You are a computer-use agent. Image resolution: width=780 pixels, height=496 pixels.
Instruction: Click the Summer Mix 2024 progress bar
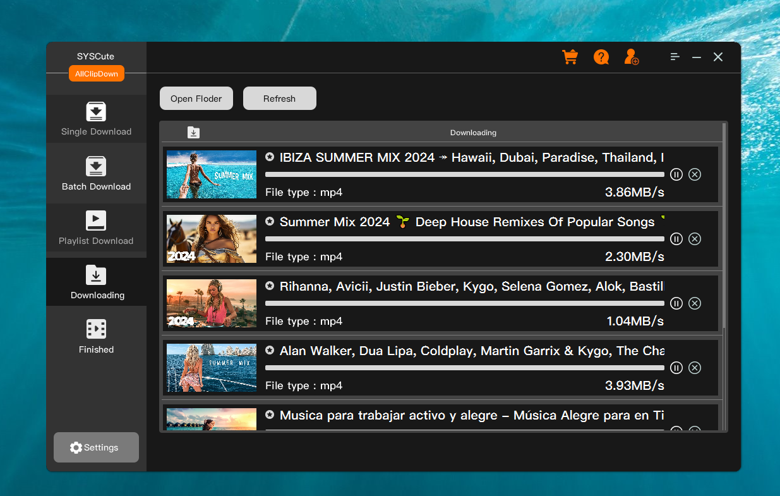point(464,239)
